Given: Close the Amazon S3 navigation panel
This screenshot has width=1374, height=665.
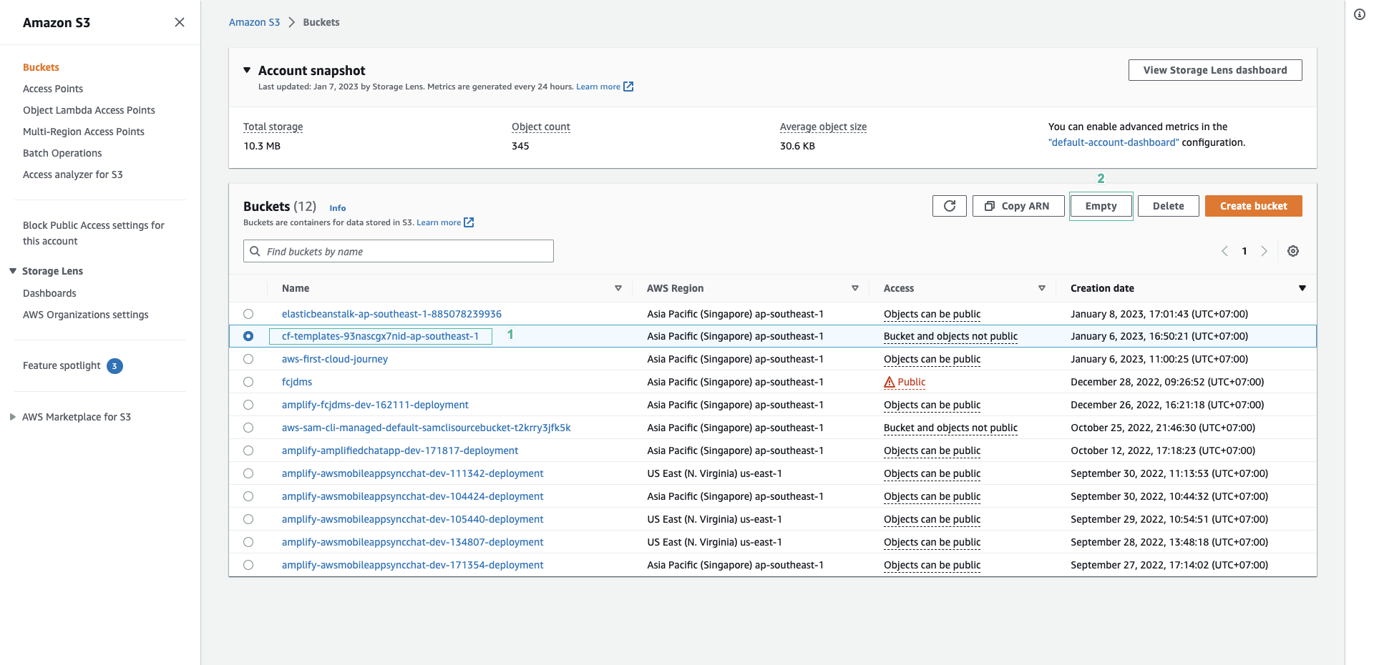Looking at the screenshot, I should [x=180, y=22].
